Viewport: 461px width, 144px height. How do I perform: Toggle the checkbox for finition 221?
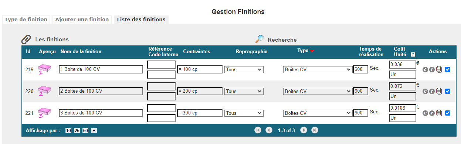click(x=448, y=113)
